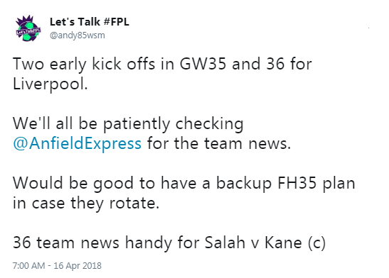Click the word "Liverpool." in the tweet
This screenshot has height=278, width=389.
point(50,84)
